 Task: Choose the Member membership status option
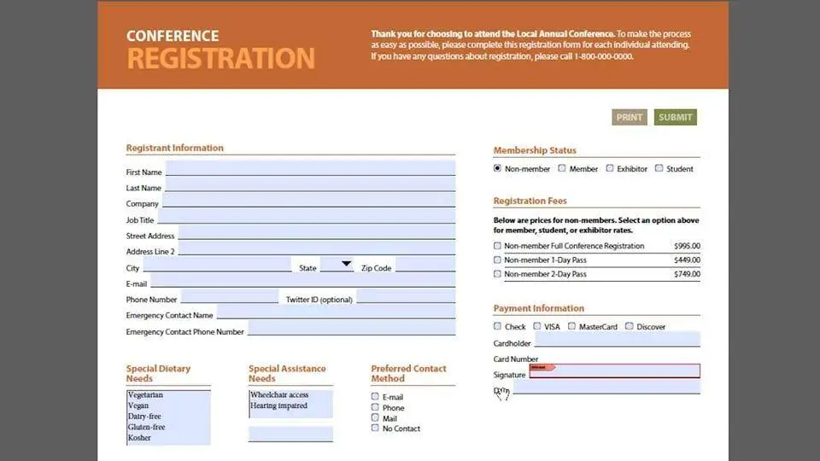562,169
